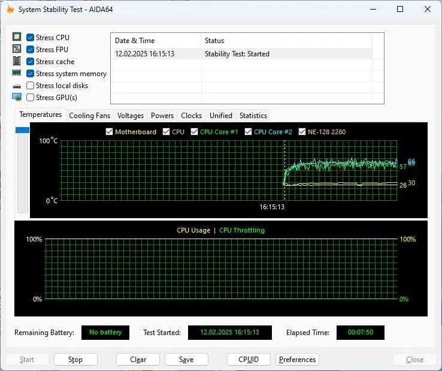Screen dimensions: 442x371
Task: Click the Stop button
Action: point(75,360)
